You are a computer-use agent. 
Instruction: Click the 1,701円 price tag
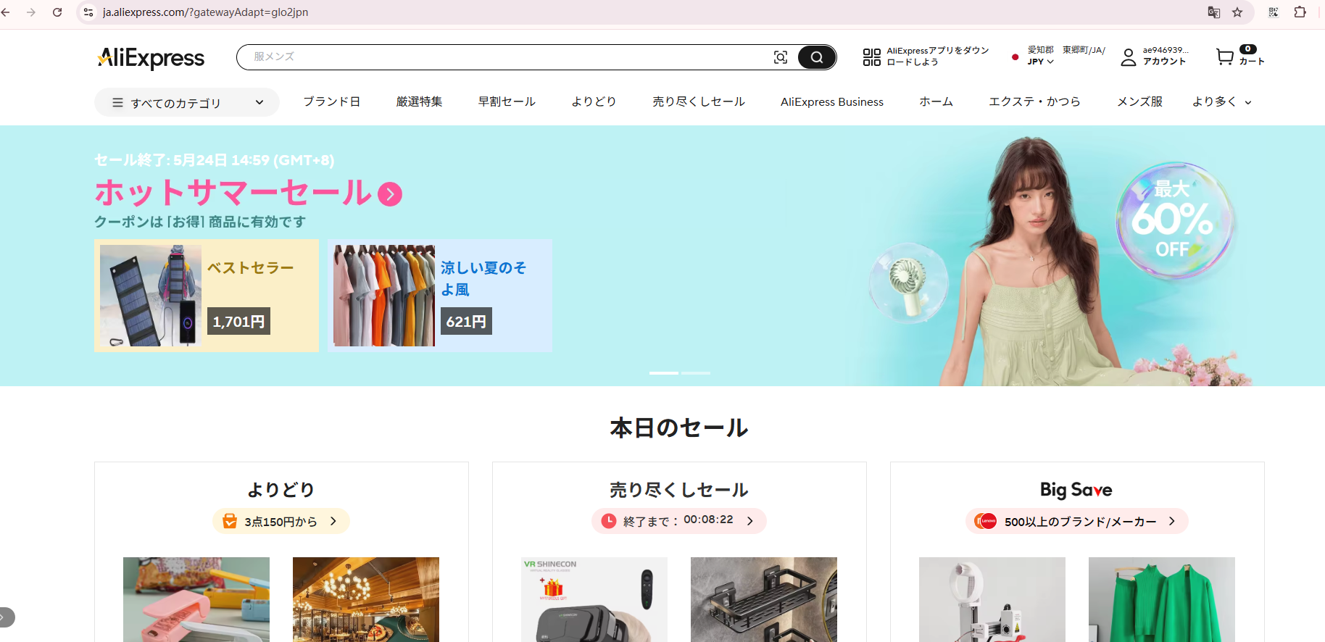tap(238, 321)
